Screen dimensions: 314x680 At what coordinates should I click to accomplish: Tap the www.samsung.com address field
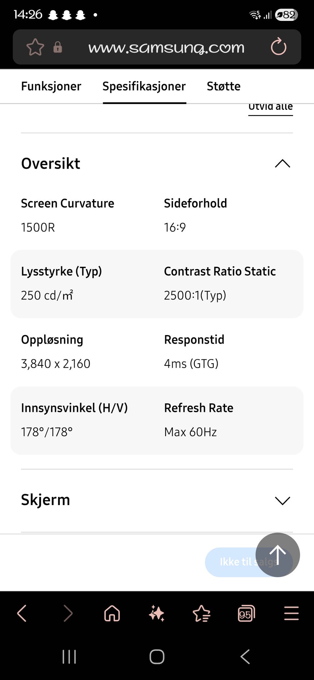(x=166, y=48)
